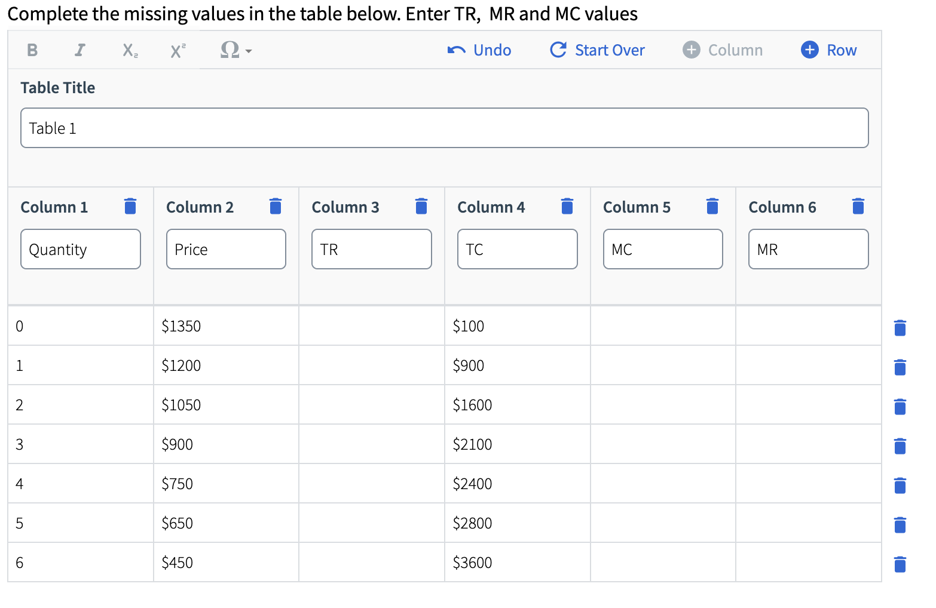936x608 pixels.
Task: Delete the MR column with its trash icon
Action: tap(858, 206)
